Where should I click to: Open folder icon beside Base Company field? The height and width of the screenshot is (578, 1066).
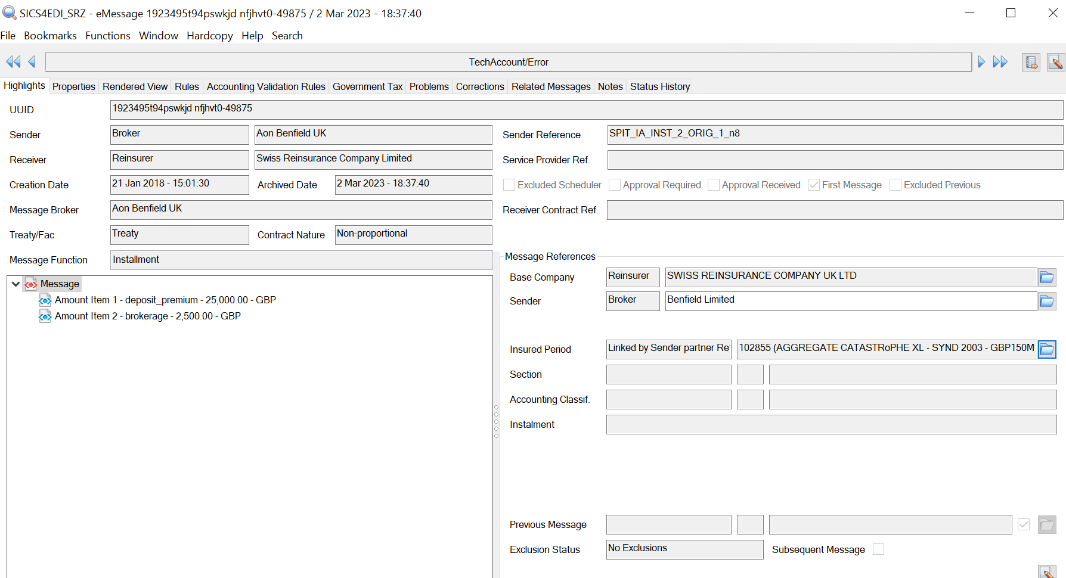(1046, 277)
